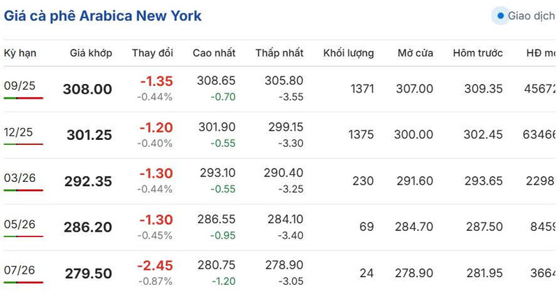This screenshot has height=296, width=559.
Task: Click the Giao dịch label
Action: coord(532,15)
